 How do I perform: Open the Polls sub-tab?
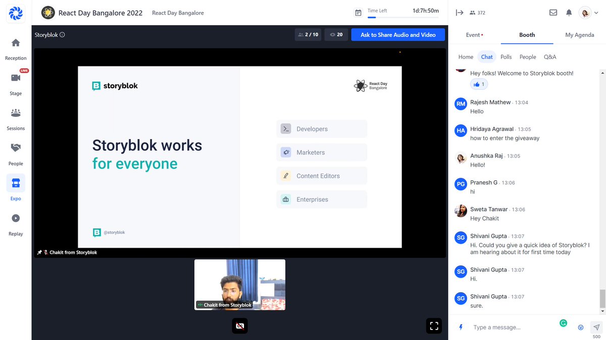[506, 57]
